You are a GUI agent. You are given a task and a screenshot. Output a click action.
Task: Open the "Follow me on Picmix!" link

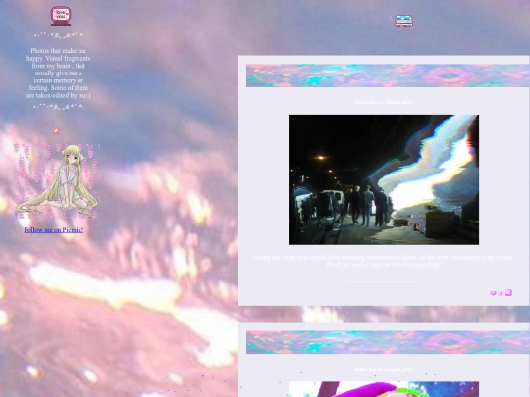pos(54,230)
